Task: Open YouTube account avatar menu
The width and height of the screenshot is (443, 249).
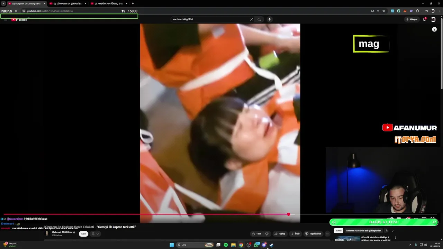Action: (x=433, y=19)
